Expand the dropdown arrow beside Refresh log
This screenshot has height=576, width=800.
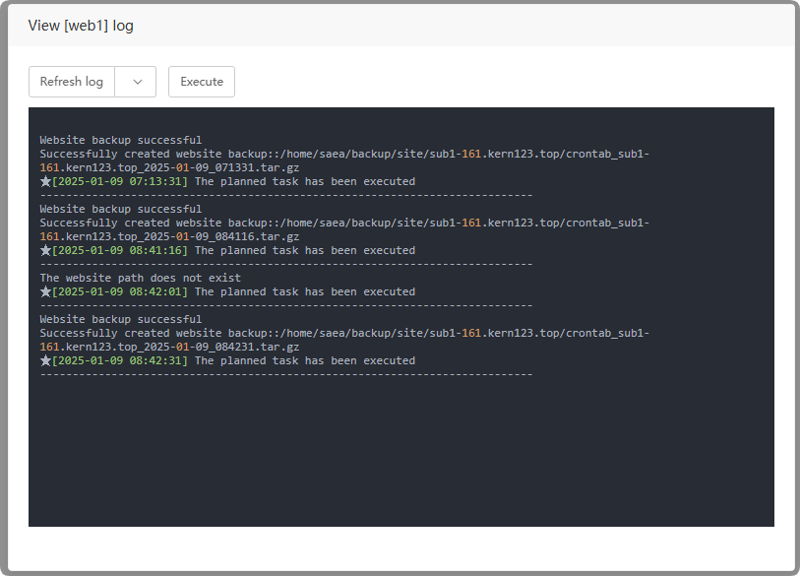pyautogui.click(x=137, y=82)
